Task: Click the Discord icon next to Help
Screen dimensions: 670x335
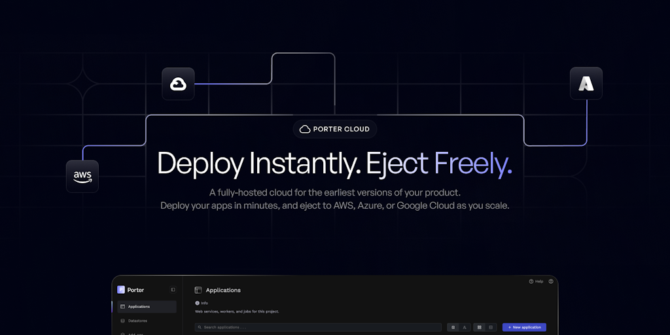Action: pos(551,281)
